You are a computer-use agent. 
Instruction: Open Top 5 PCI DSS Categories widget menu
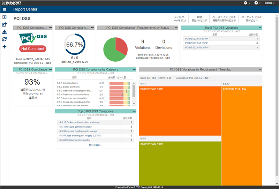(x=134, y=111)
